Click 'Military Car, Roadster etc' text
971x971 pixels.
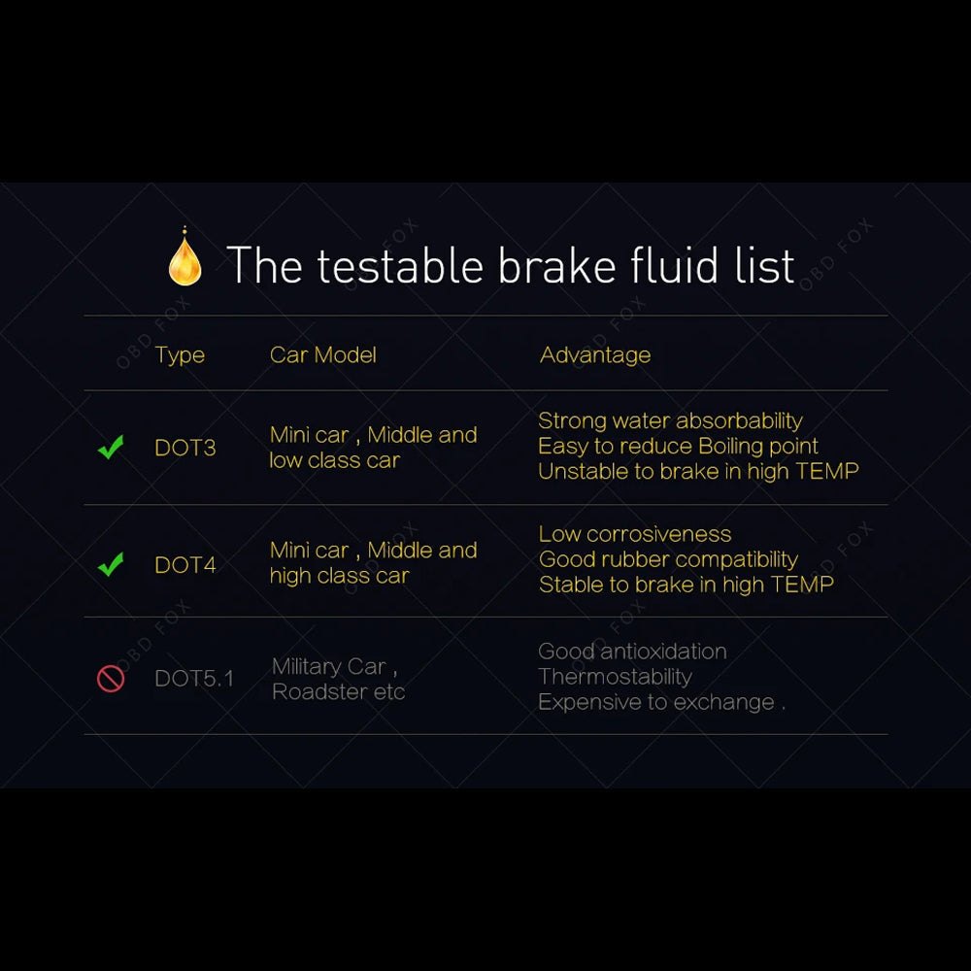pyautogui.click(x=338, y=679)
